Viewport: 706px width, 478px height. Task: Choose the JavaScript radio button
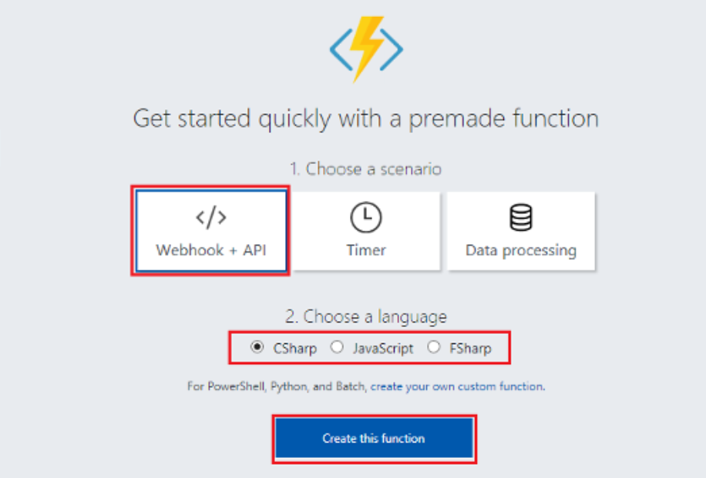tap(337, 347)
